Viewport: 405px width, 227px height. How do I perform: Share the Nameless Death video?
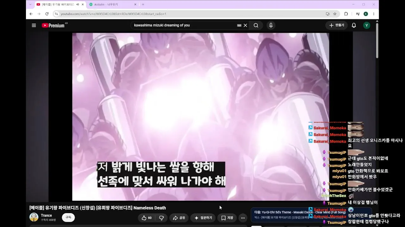click(x=179, y=218)
